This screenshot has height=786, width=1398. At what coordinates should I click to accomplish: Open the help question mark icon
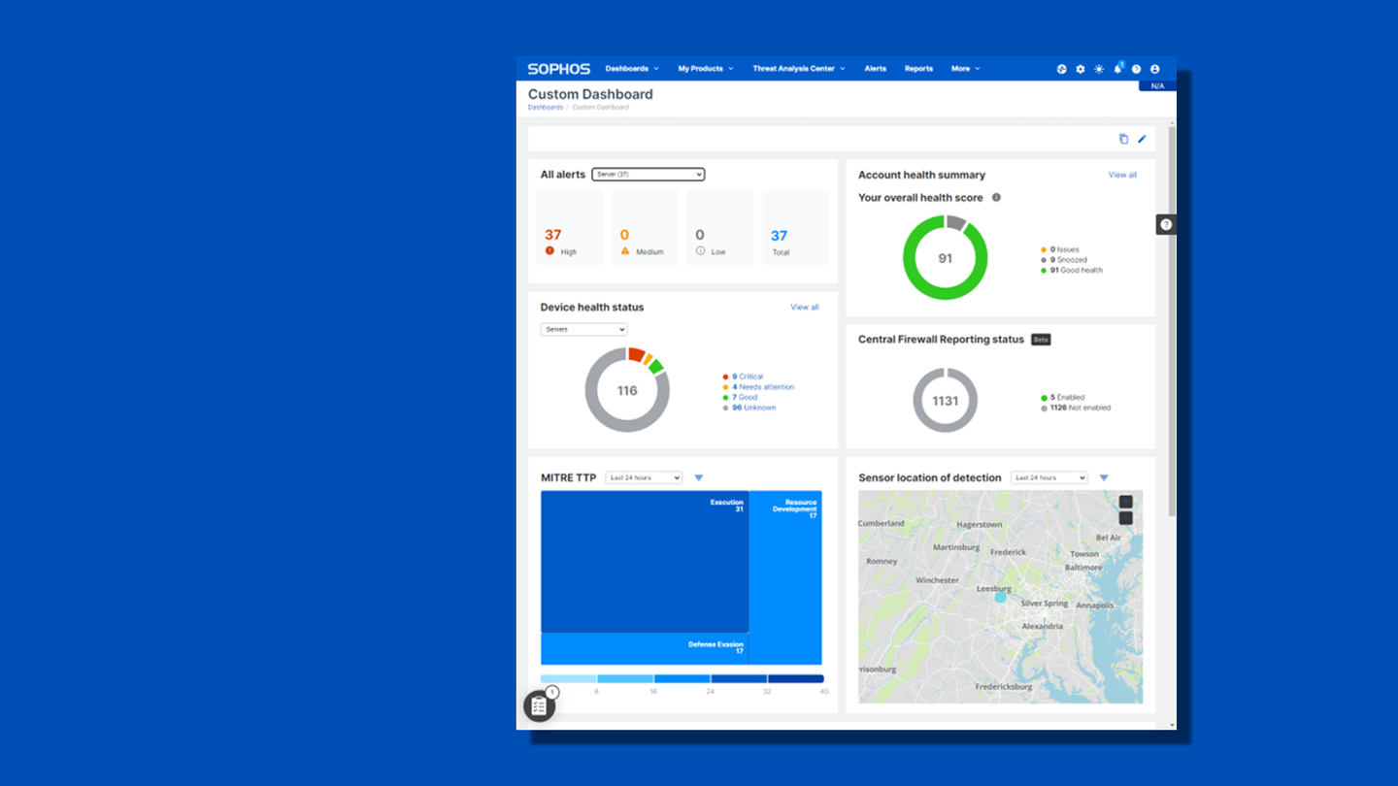coord(1136,69)
